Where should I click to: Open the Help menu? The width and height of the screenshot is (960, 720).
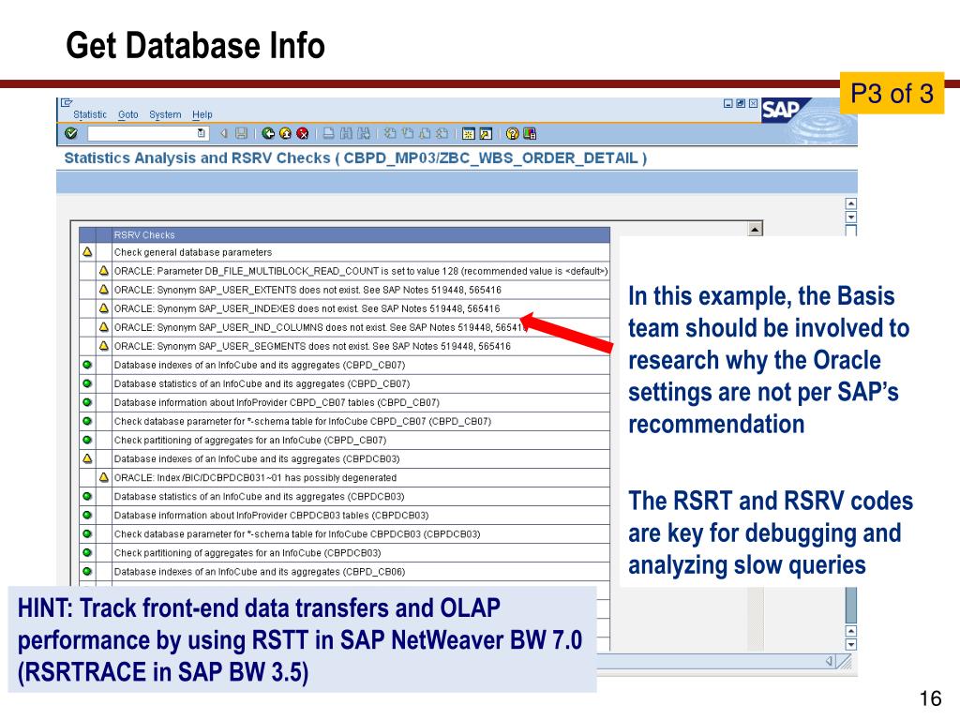point(202,114)
